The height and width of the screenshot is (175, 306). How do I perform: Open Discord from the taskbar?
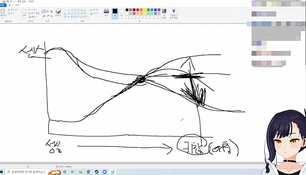pyautogui.click(x=104, y=172)
